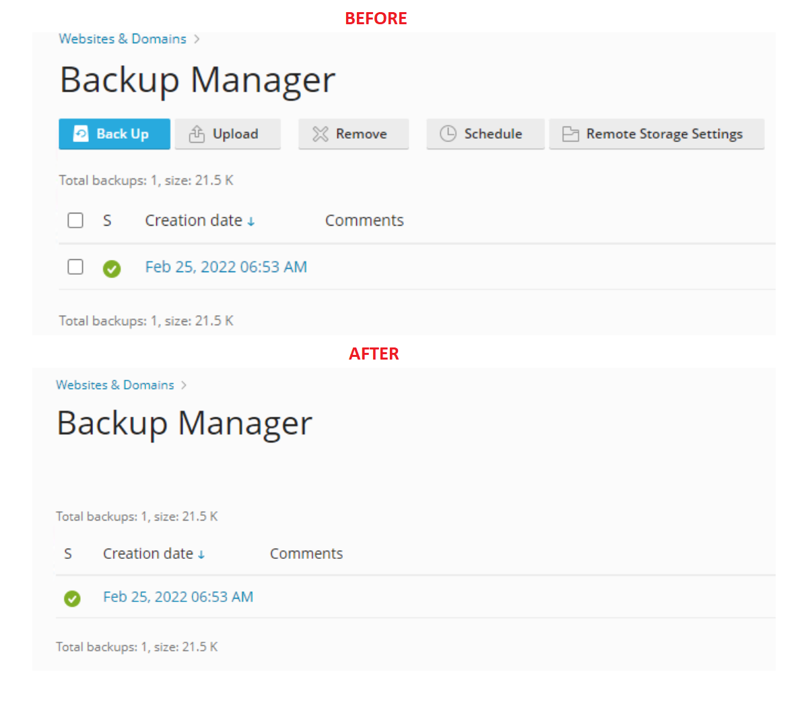Screen dimensions: 808x703
Task: Open Schedule using the clock icon
Action: 448,134
